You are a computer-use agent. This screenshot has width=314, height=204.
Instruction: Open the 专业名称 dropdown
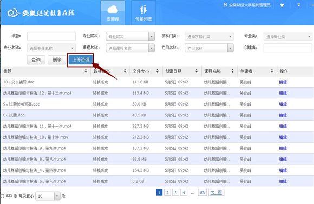pos(51,48)
